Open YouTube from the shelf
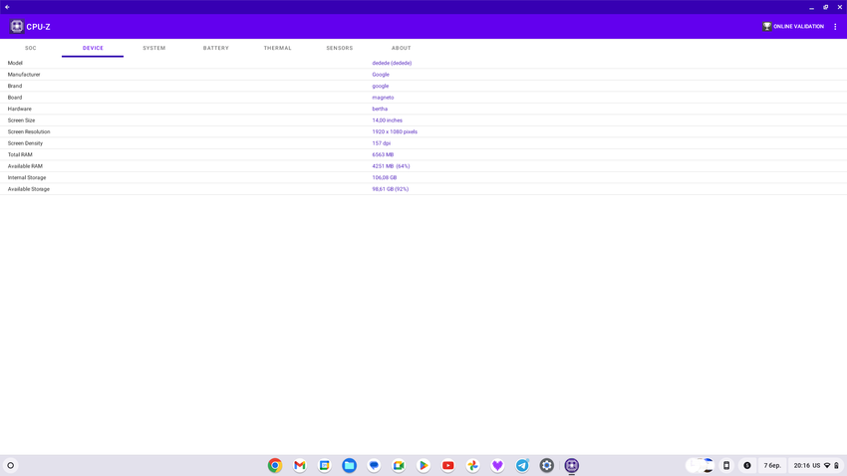Screen dimensions: 847x476 [x=448, y=465]
